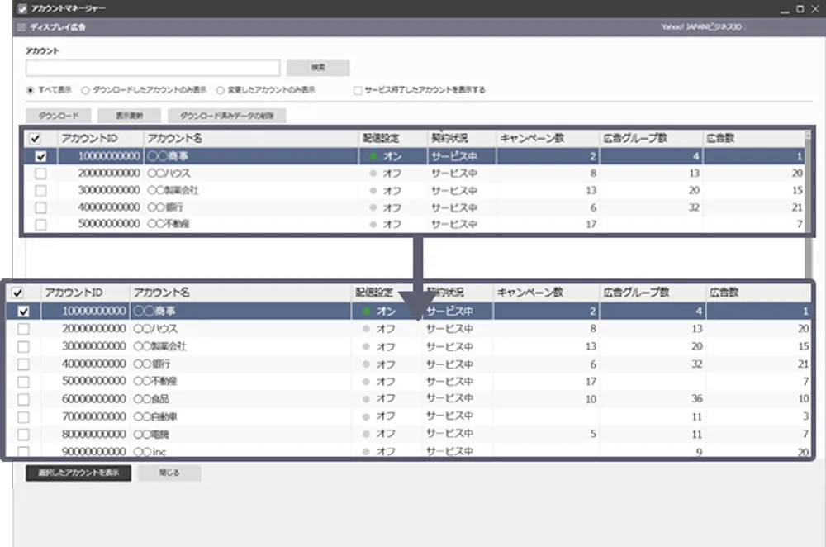Screen dimensions: 826x547
Task: Click the ダウンロード button
Action: (x=58, y=116)
